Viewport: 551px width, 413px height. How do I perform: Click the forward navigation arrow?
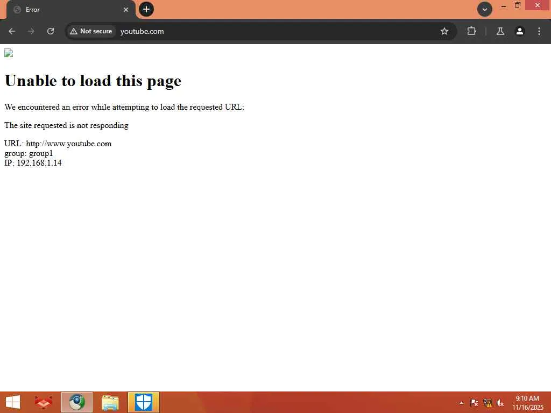coord(31,31)
